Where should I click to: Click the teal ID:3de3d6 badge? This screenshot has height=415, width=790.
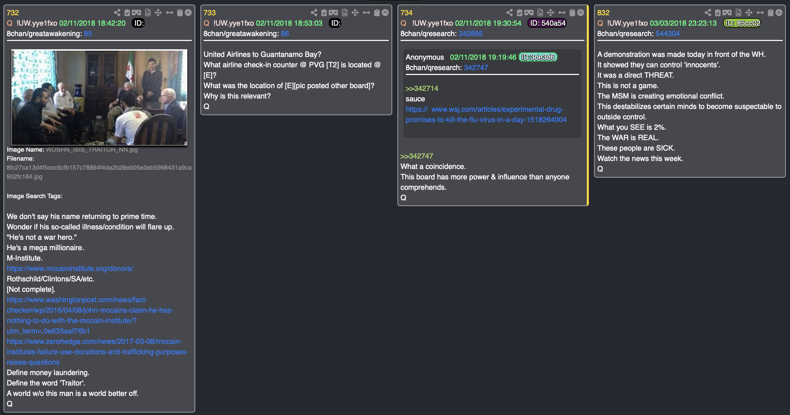point(538,57)
